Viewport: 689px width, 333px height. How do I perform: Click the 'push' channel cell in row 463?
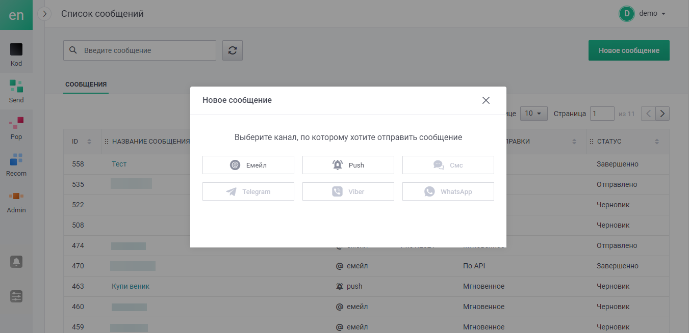pos(349,286)
